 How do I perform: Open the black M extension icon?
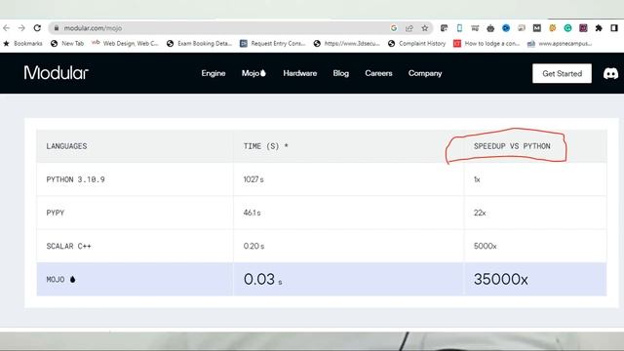(537, 28)
